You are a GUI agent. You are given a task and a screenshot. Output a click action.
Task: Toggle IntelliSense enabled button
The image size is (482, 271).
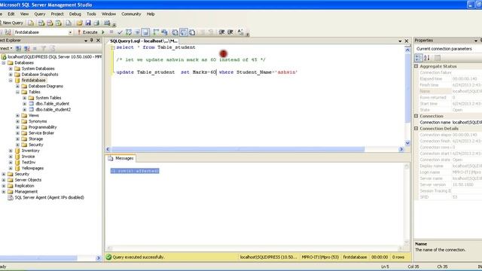coord(145,32)
